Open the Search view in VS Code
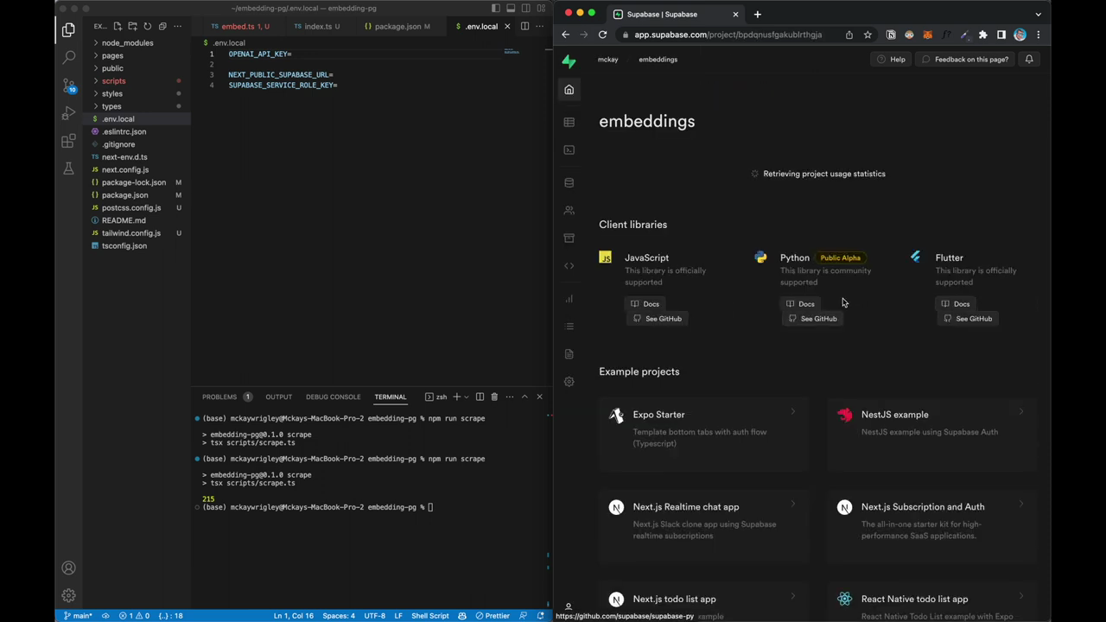The height and width of the screenshot is (622, 1106). (x=68, y=58)
